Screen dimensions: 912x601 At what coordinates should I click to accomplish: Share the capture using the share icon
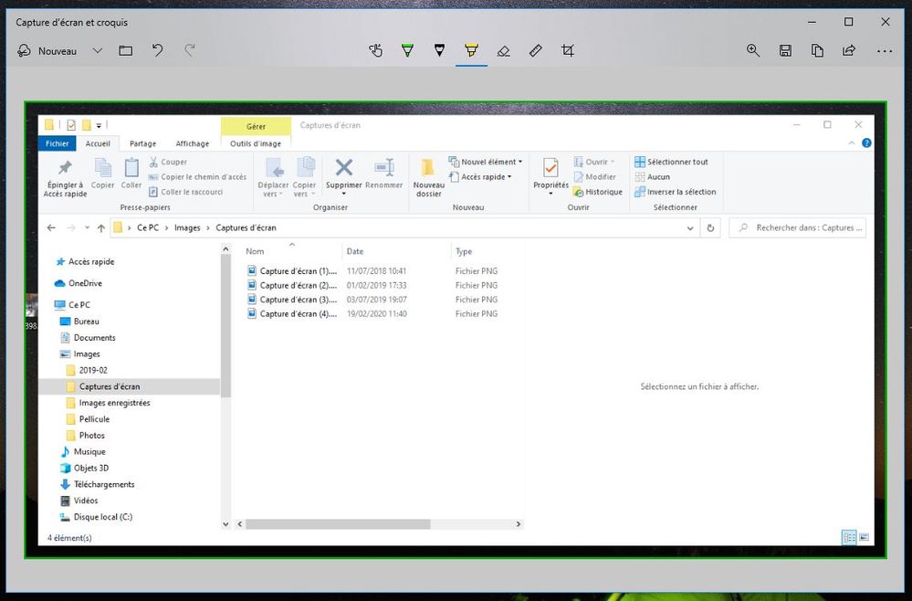click(849, 51)
